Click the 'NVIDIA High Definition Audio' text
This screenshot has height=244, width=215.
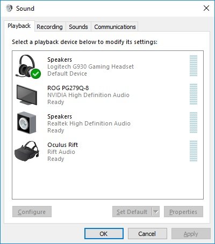coord(88,95)
